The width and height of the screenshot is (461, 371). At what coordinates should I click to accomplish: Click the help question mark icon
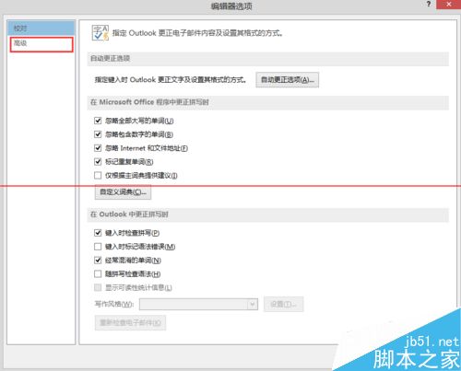429,4
